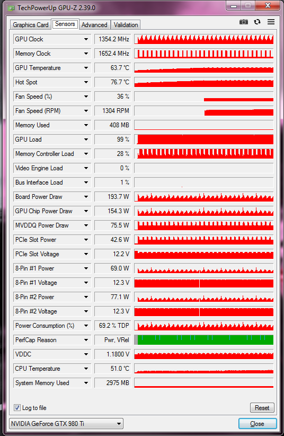284x436 pixels.
Task: Click the 69.0 W 8-Pin #1 Power value
Action: (x=112, y=268)
